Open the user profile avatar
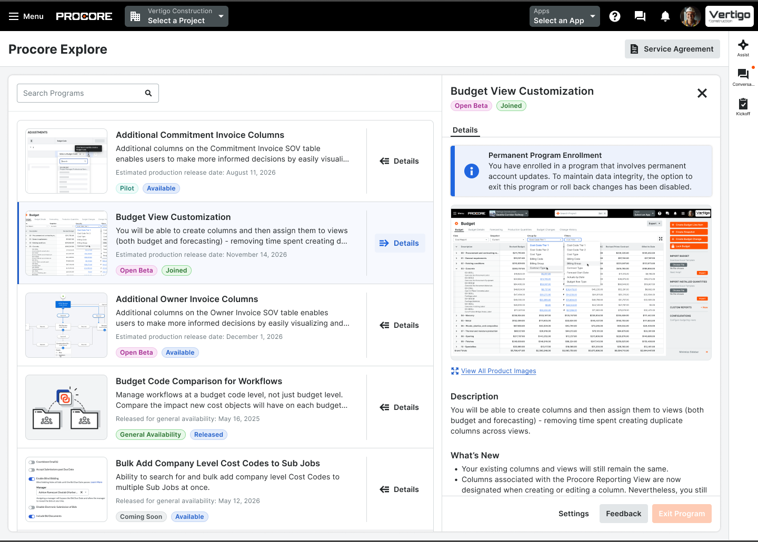 tap(690, 16)
